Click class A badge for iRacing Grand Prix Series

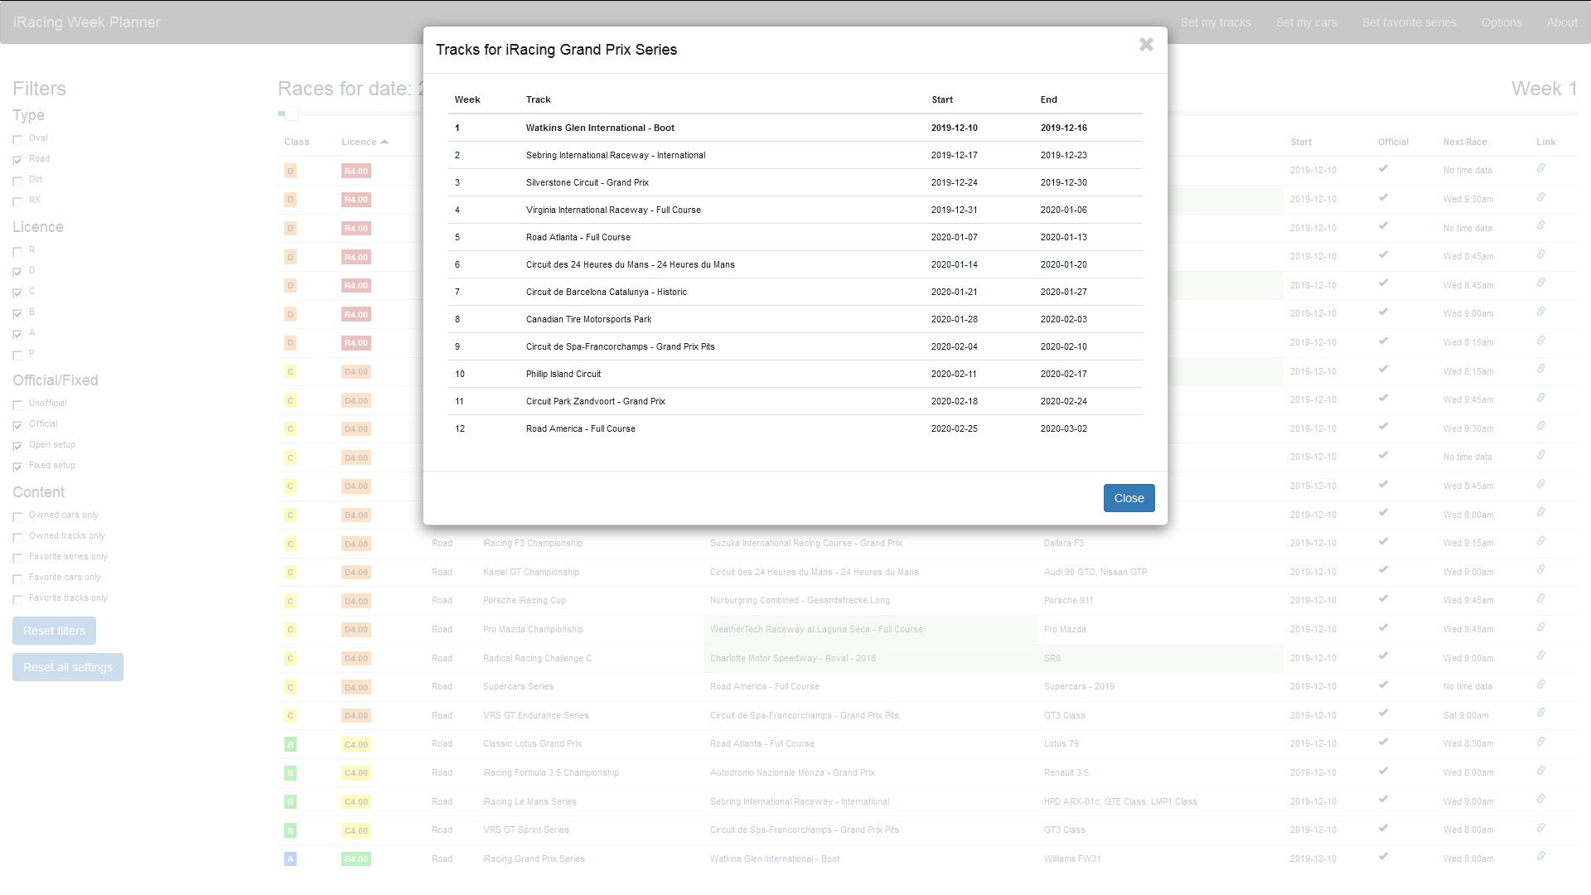pos(290,859)
